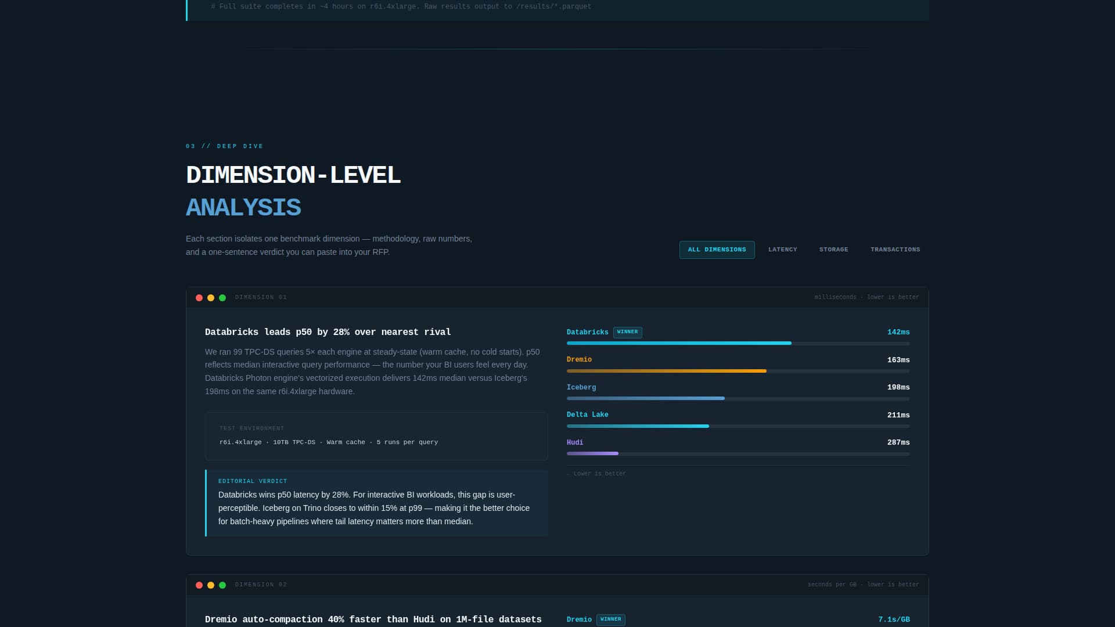Image resolution: width=1115 pixels, height=627 pixels.
Task: Switch to the Storage tab
Action: 833,250
